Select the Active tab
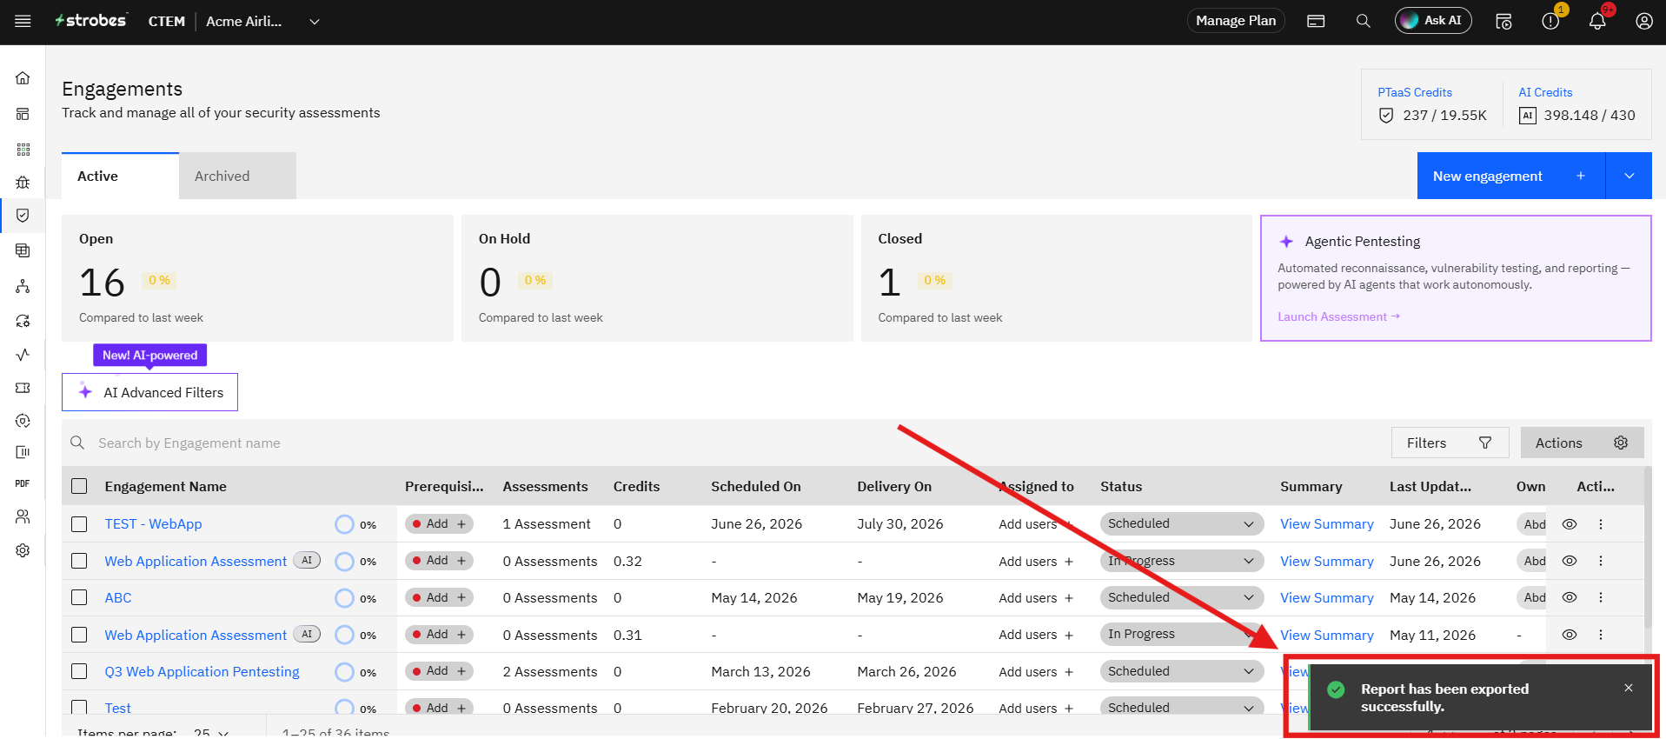This screenshot has width=1666, height=739. (120, 176)
